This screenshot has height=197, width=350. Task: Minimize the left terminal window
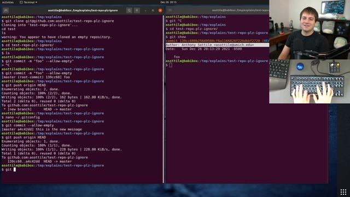pos(145,10)
